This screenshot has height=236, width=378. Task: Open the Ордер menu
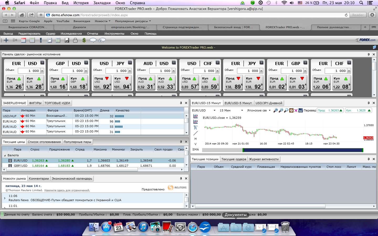click(50, 34)
